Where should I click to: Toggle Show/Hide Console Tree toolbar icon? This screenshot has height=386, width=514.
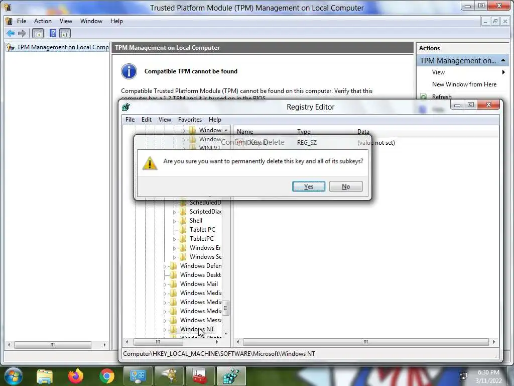(x=38, y=33)
